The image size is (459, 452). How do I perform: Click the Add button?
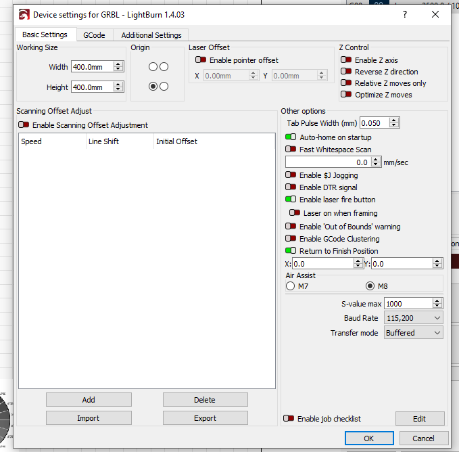point(89,400)
